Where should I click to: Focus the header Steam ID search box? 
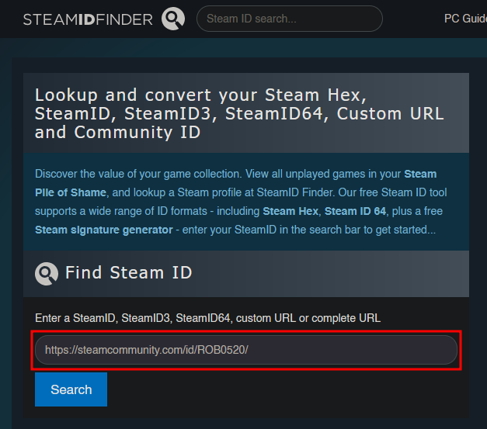(290, 19)
